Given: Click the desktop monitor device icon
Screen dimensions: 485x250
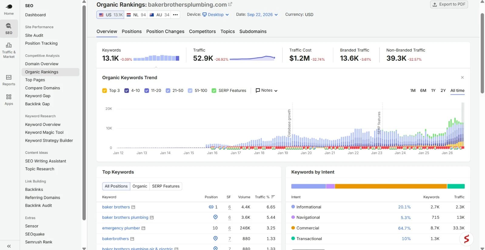Looking at the screenshot, I should point(205,14).
